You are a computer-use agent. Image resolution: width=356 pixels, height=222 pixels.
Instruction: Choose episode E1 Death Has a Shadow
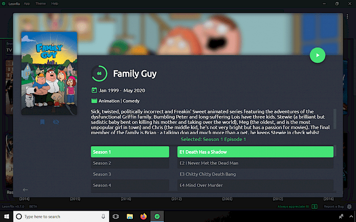pos(255,152)
